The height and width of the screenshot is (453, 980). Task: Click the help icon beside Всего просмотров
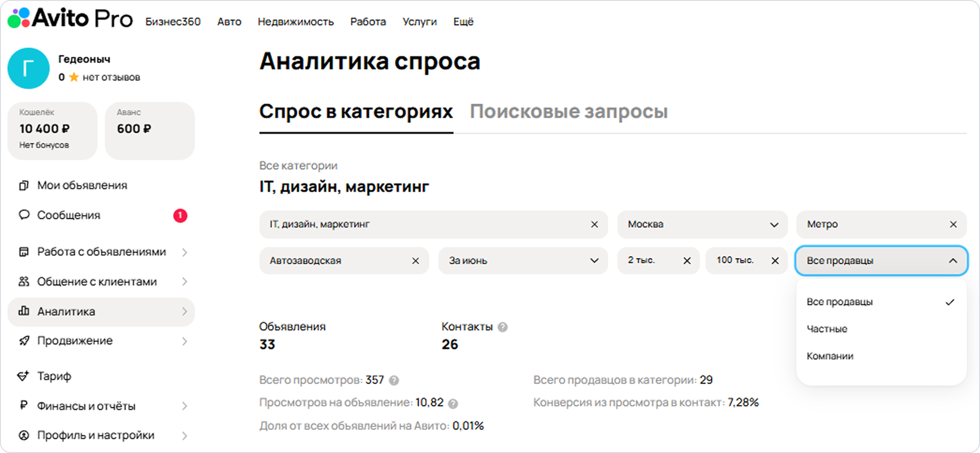[x=394, y=380]
